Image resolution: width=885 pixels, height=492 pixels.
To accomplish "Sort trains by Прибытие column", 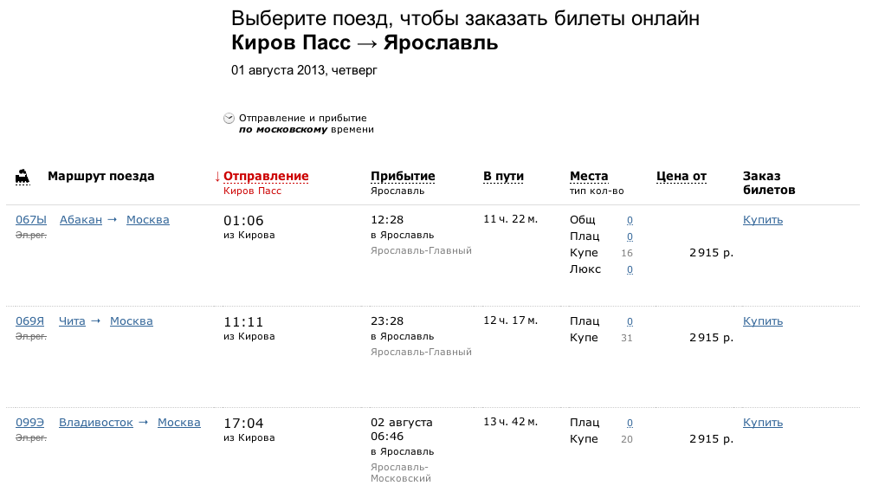I will click(x=403, y=176).
